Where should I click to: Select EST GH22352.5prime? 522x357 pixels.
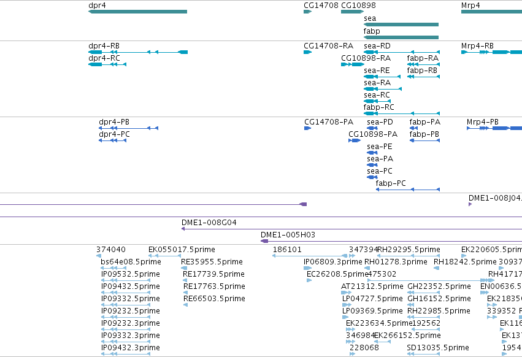(423, 293)
